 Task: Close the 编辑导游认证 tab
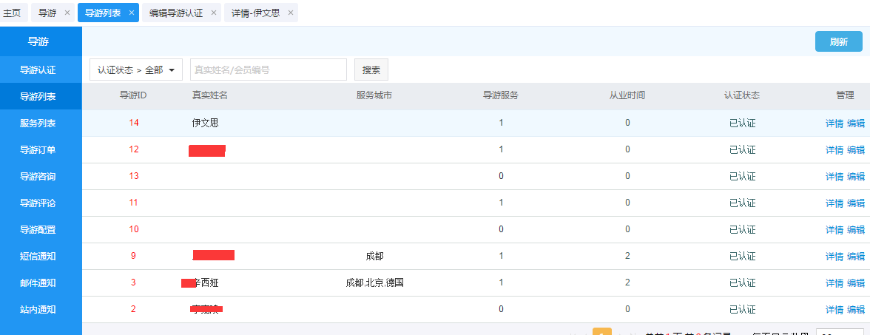coord(214,13)
